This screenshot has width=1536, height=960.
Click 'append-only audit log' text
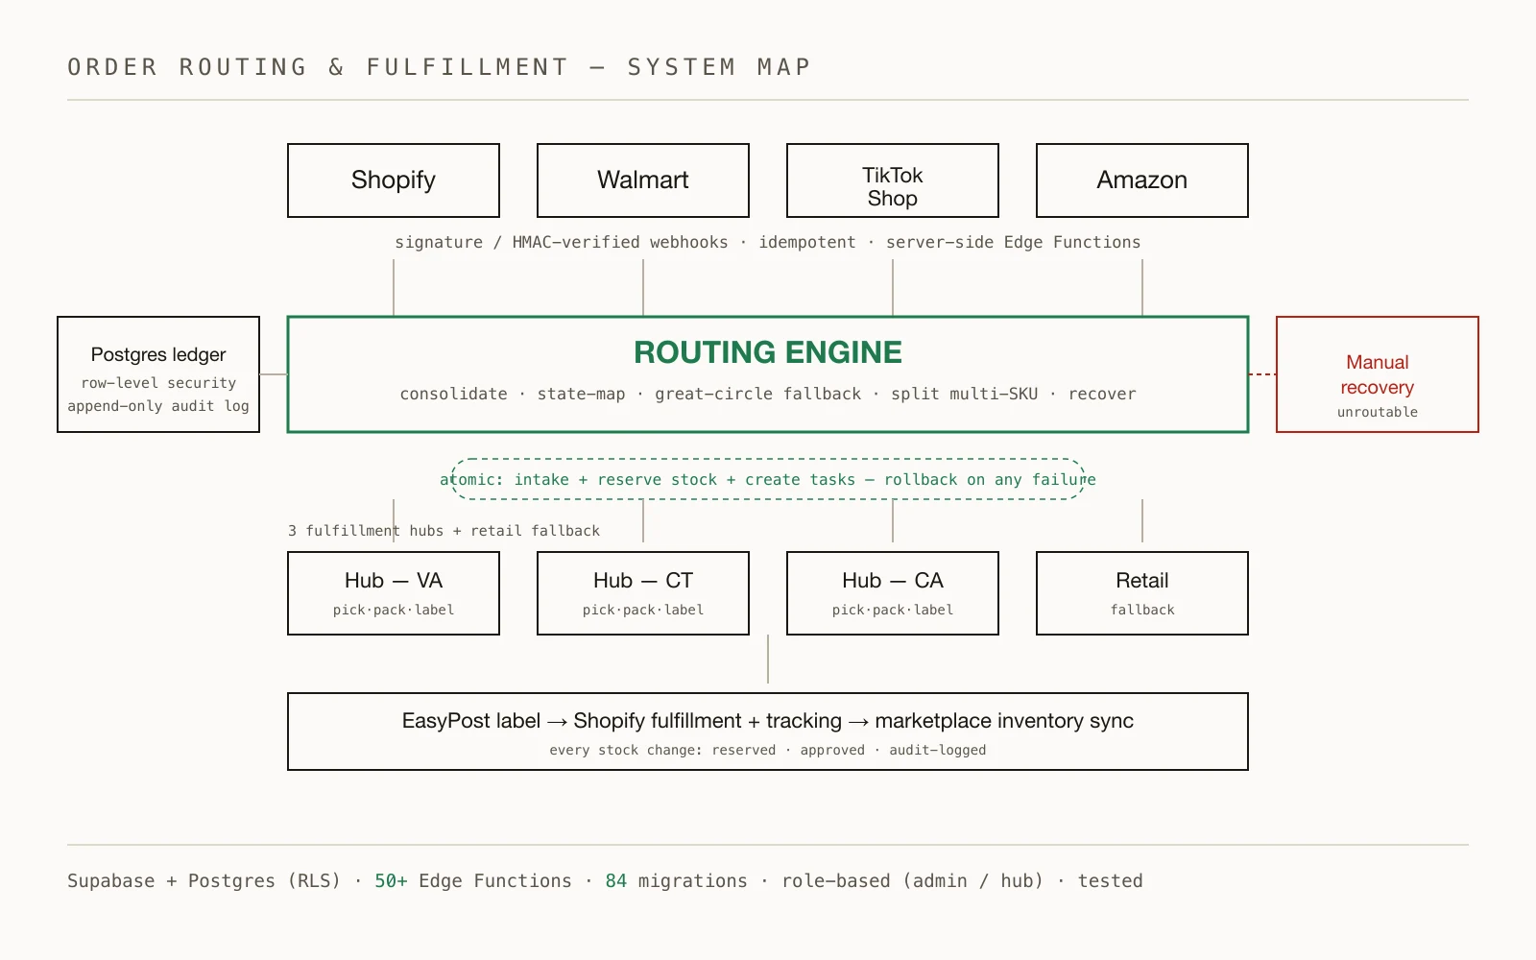pos(158,406)
